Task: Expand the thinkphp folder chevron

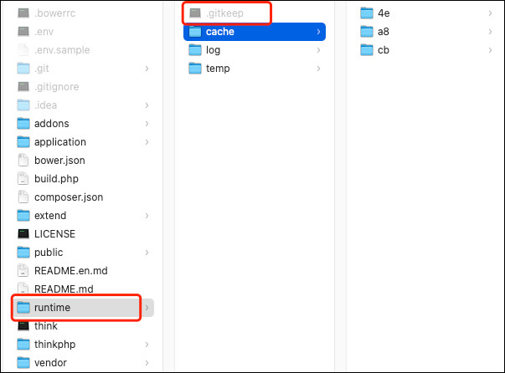Action: 147,344
